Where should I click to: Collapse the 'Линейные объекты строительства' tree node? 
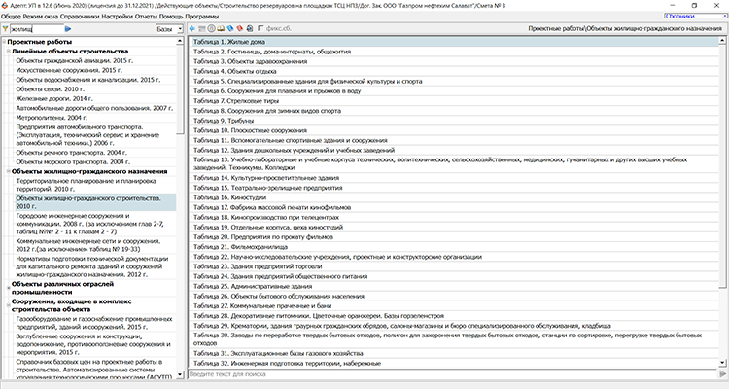[9, 51]
